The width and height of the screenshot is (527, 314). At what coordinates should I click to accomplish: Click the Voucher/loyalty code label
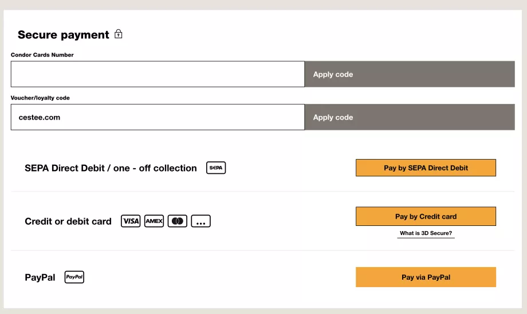pos(40,98)
